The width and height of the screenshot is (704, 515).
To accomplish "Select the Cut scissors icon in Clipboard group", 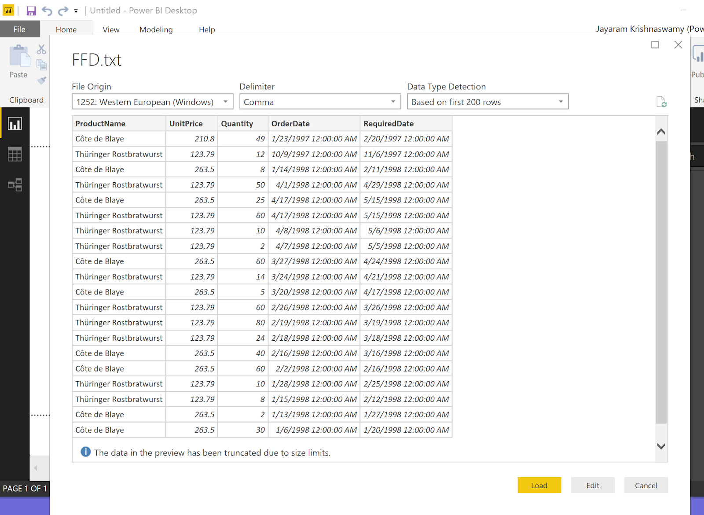I will click(x=41, y=49).
